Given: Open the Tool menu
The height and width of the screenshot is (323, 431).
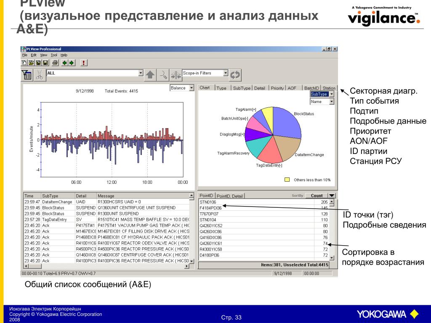Looking at the screenshot, I should pos(54,55).
